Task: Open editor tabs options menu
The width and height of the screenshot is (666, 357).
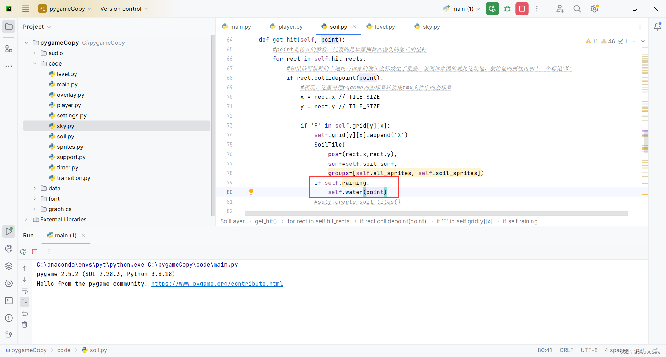Action: (x=640, y=27)
